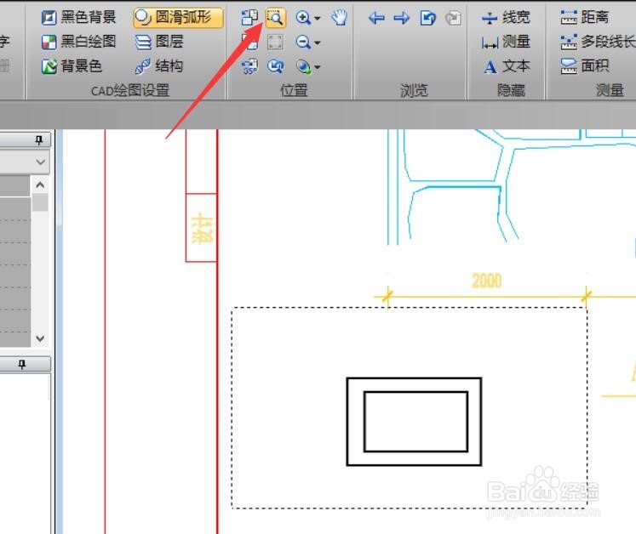Image resolution: width=636 pixels, height=534 pixels.
Task: Open the 图层 layers dialog
Action: click(x=159, y=42)
